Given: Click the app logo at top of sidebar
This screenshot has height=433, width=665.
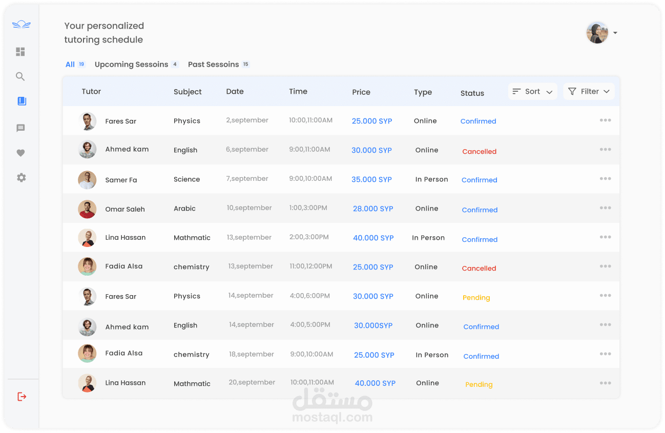Looking at the screenshot, I should (x=22, y=25).
